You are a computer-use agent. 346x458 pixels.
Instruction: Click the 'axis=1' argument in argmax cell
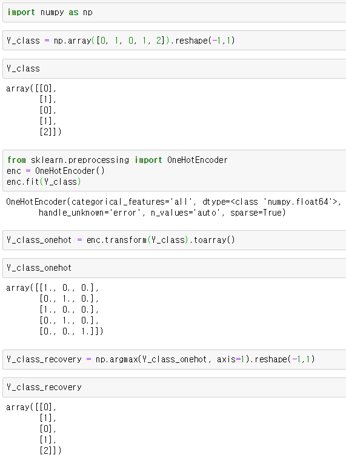point(231,359)
